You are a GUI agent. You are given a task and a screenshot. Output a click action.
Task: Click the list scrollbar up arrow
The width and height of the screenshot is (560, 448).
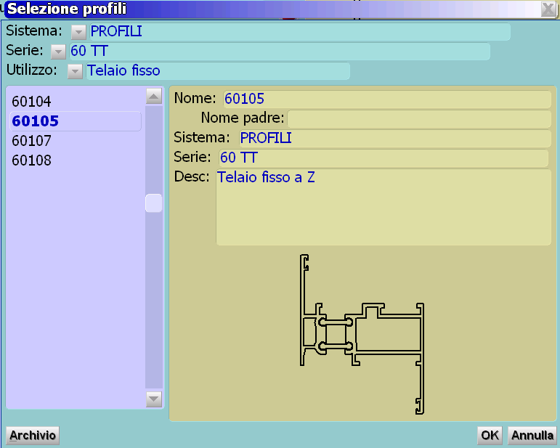(154, 97)
